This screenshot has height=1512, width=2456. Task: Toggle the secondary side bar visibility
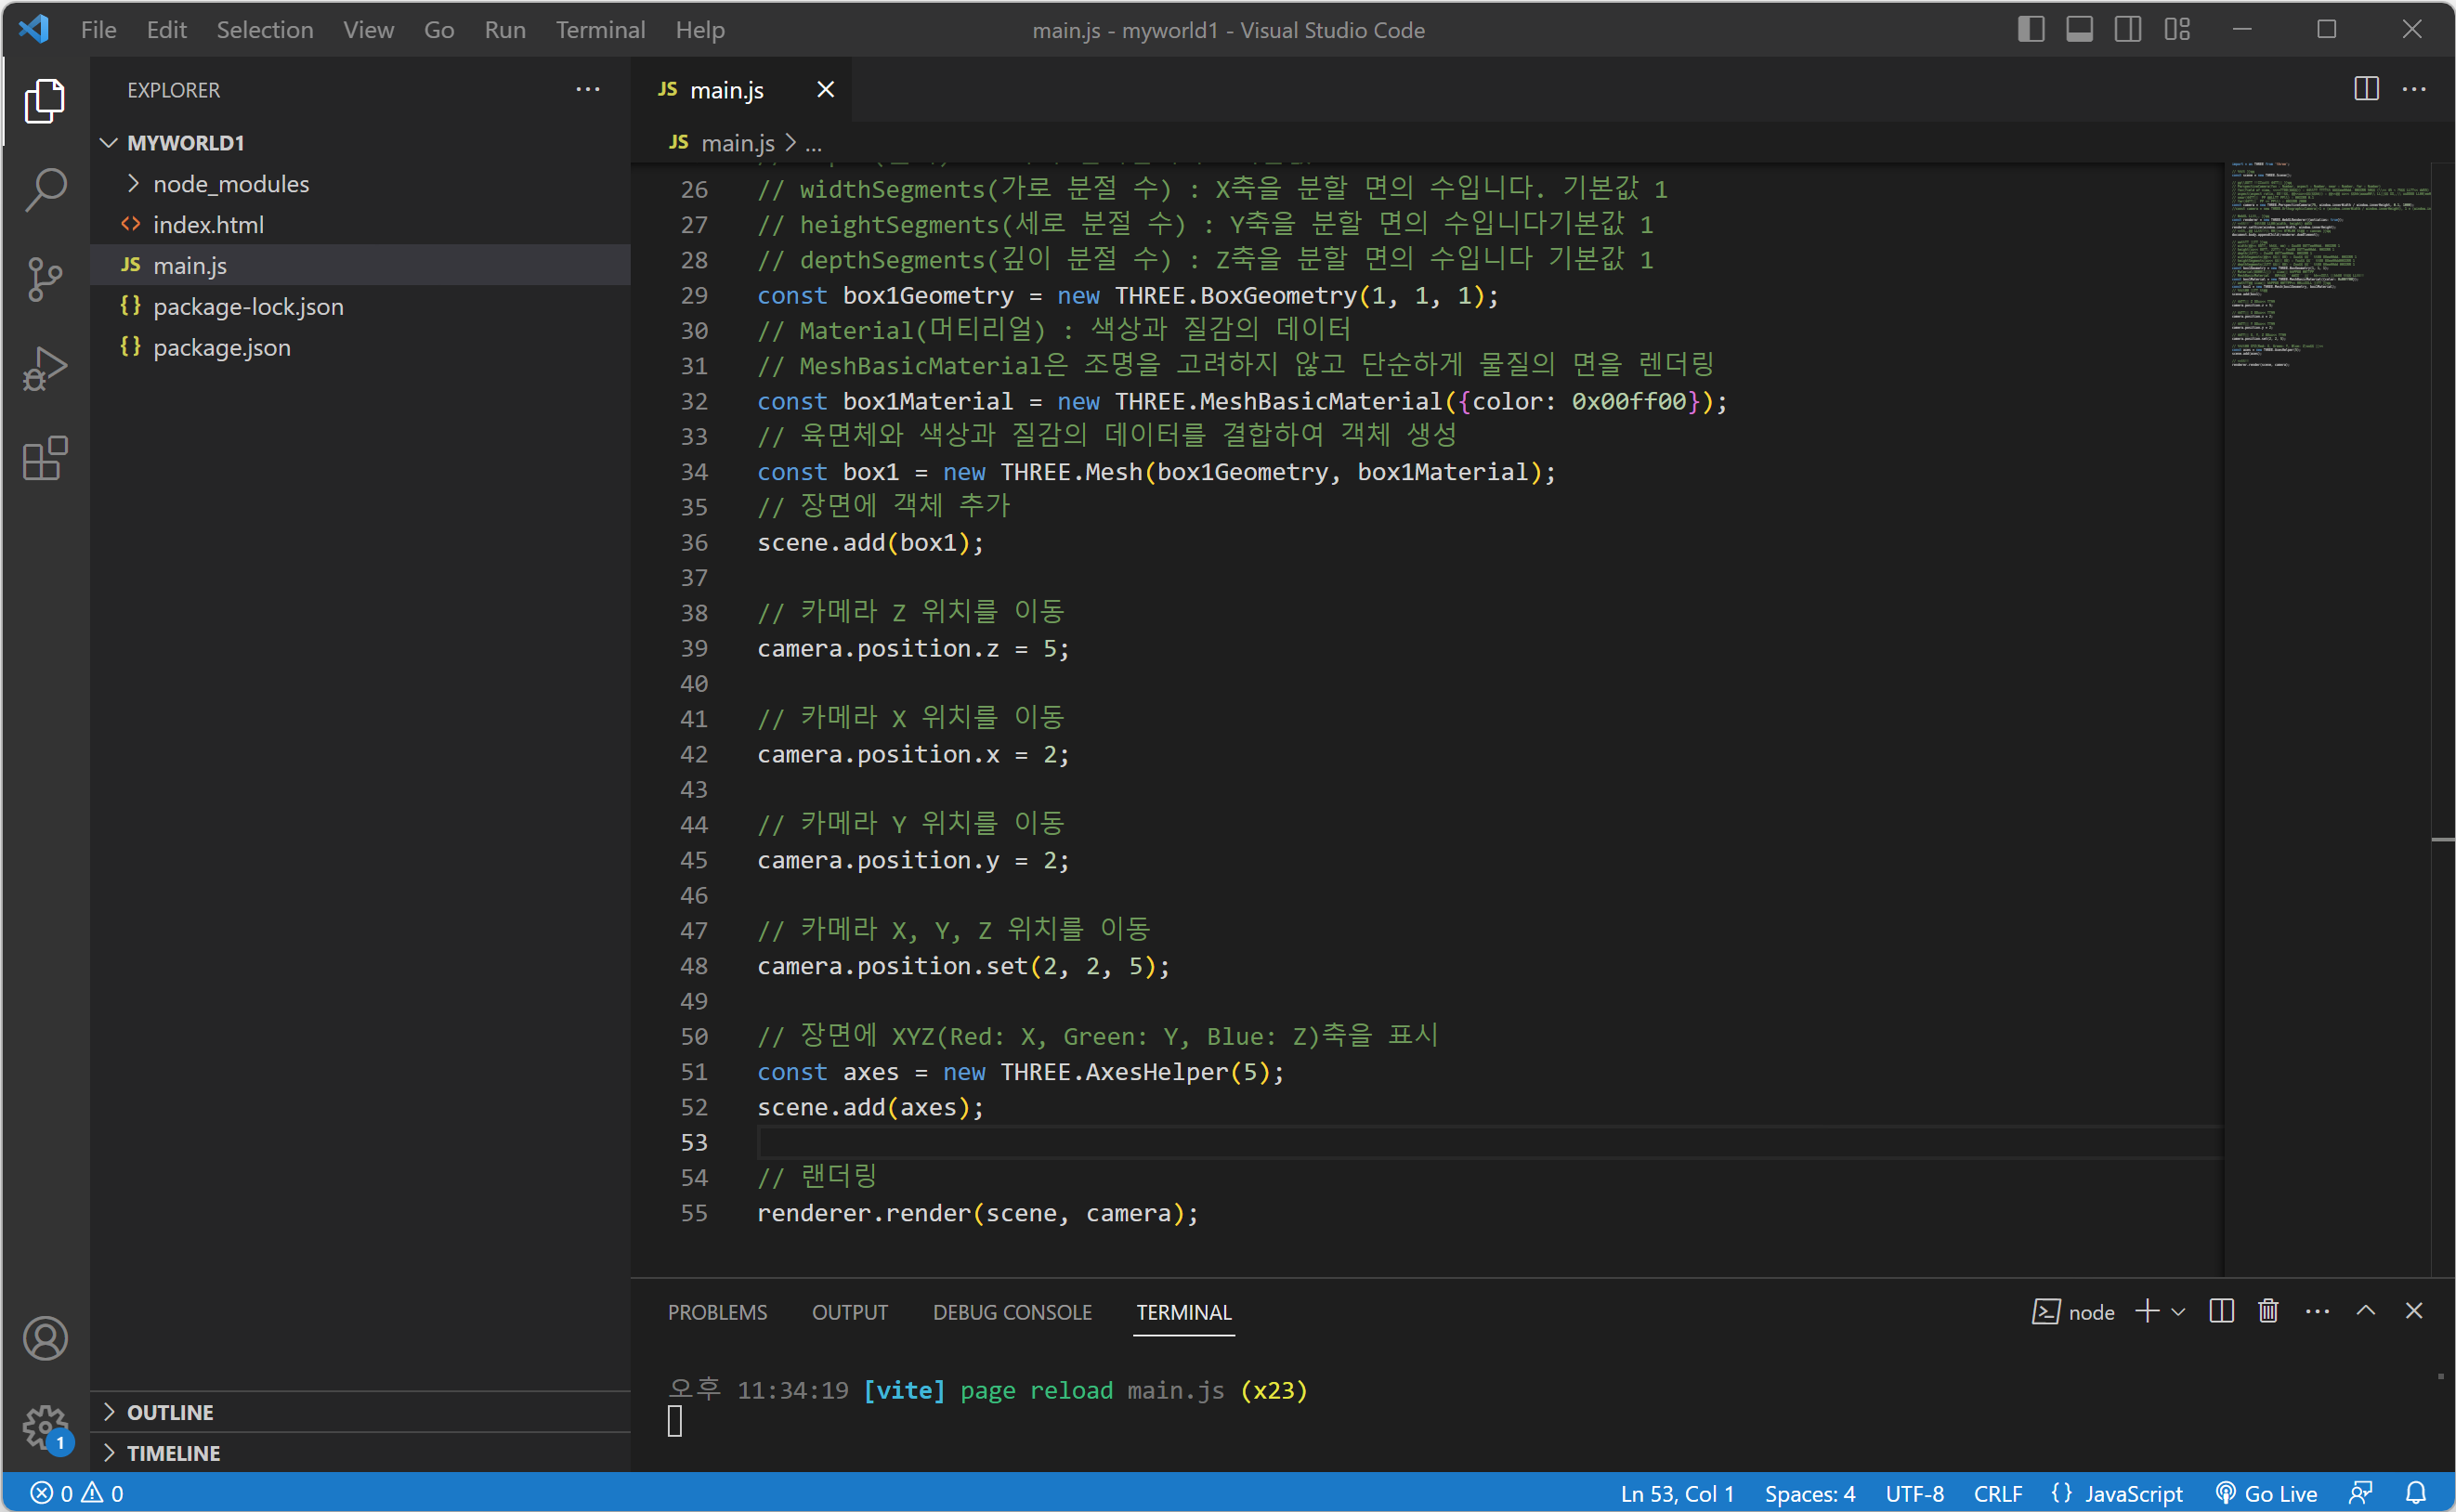[x=2128, y=29]
